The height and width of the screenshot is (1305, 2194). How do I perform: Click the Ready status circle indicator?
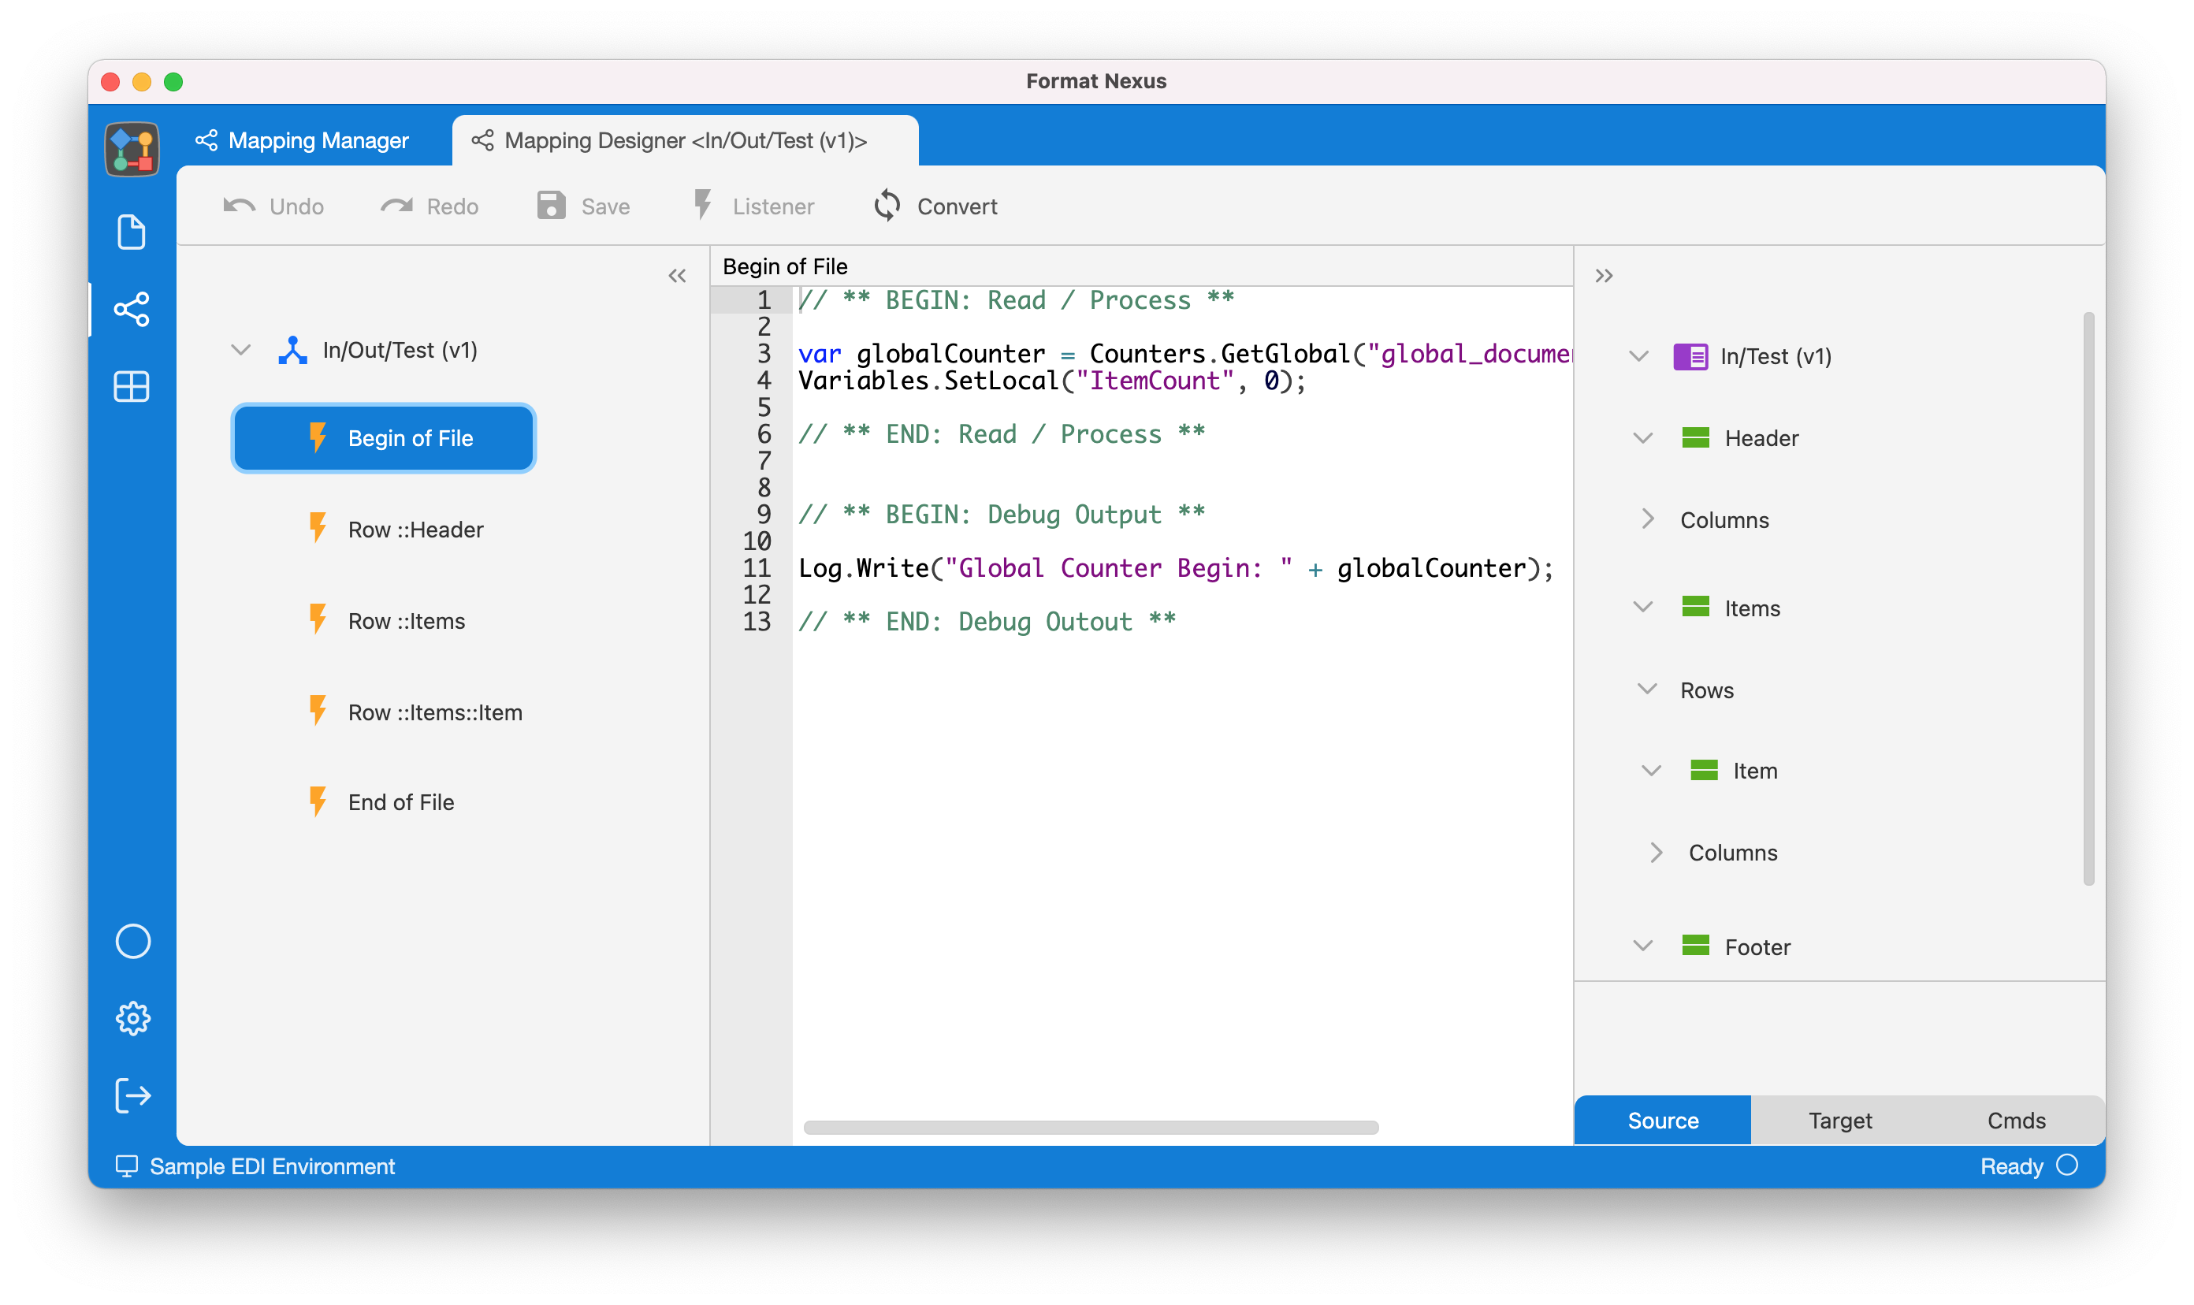pos(2067,1166)
